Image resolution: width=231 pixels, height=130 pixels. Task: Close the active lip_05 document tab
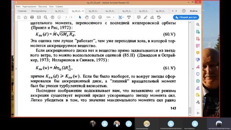coord(83,11)
